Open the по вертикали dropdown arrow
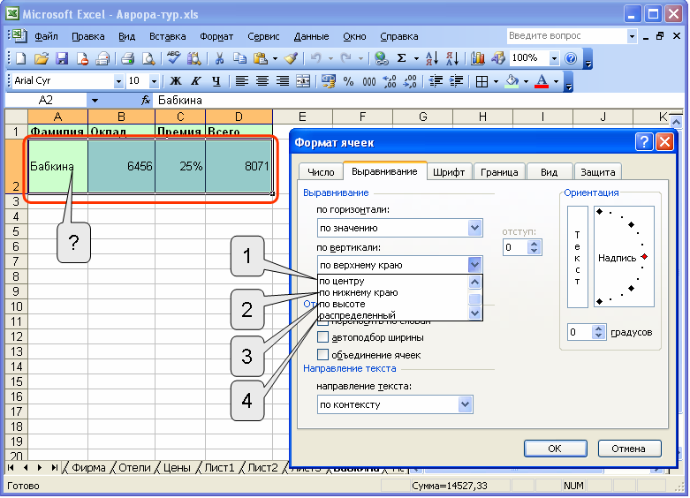The image size is (690, 498). pos(474,265)
